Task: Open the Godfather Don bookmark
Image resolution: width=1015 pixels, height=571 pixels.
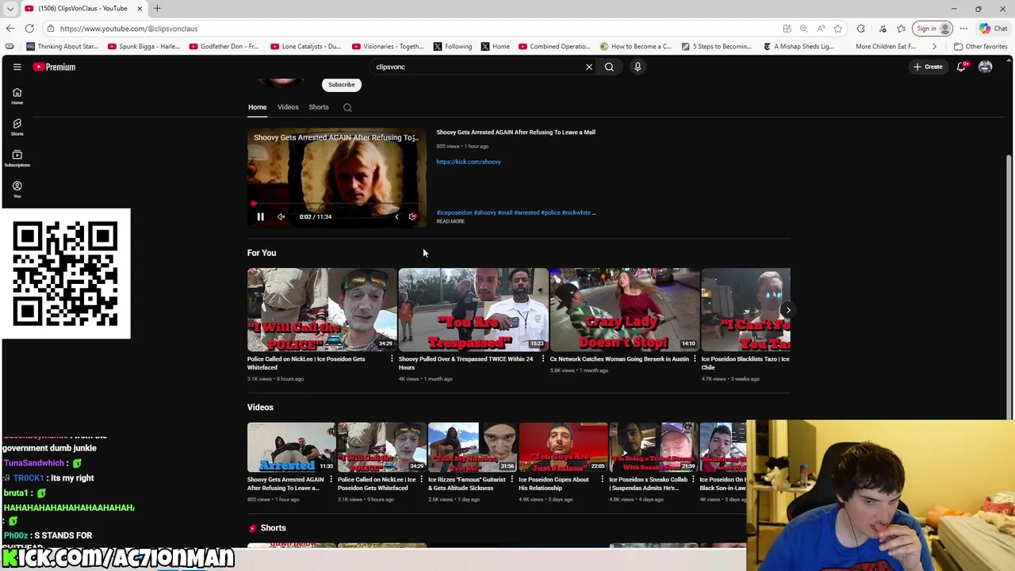Action: coord(224,46)
